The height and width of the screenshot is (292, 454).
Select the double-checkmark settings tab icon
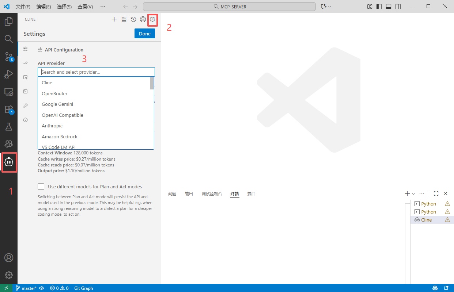point(25,63)
